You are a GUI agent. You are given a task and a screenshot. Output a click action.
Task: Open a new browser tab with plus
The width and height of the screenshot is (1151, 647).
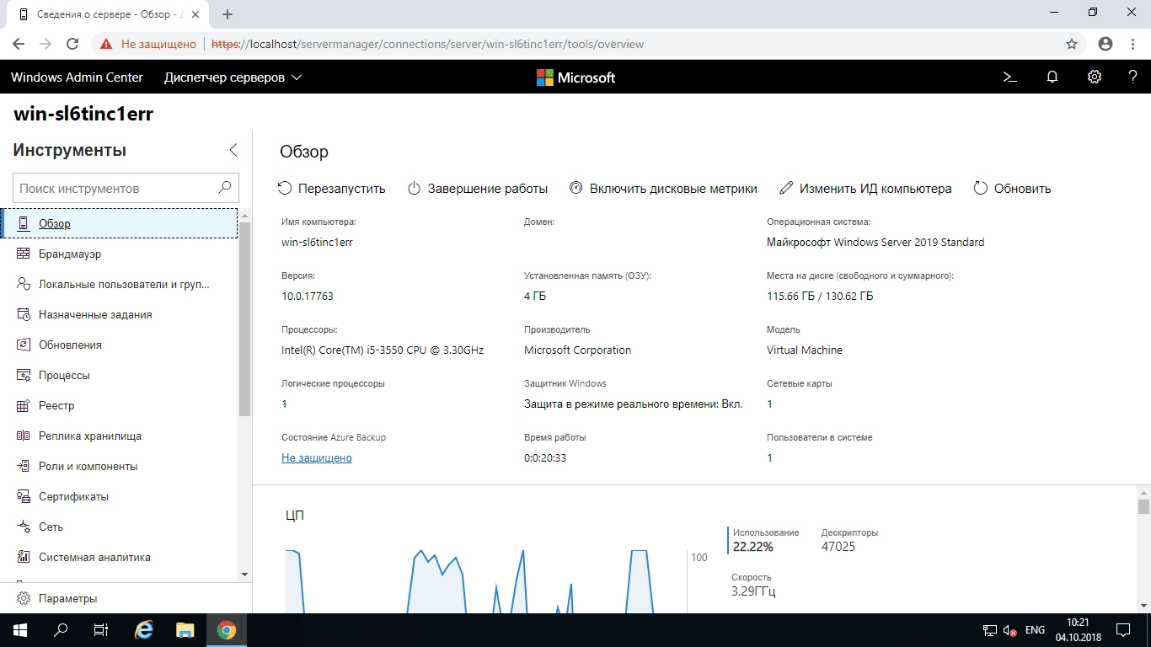tap(228, 14)
